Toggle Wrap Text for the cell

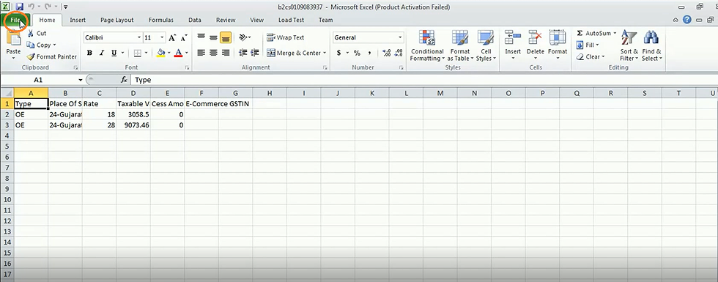pyautogui.click(x=285, y=37)
